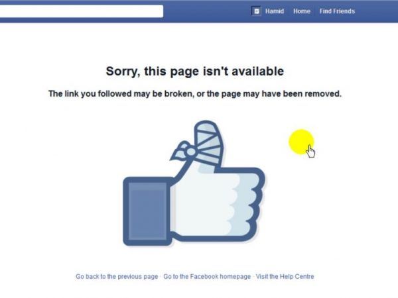Click the profile avatar icon beside Hamid

click(256, 11)
